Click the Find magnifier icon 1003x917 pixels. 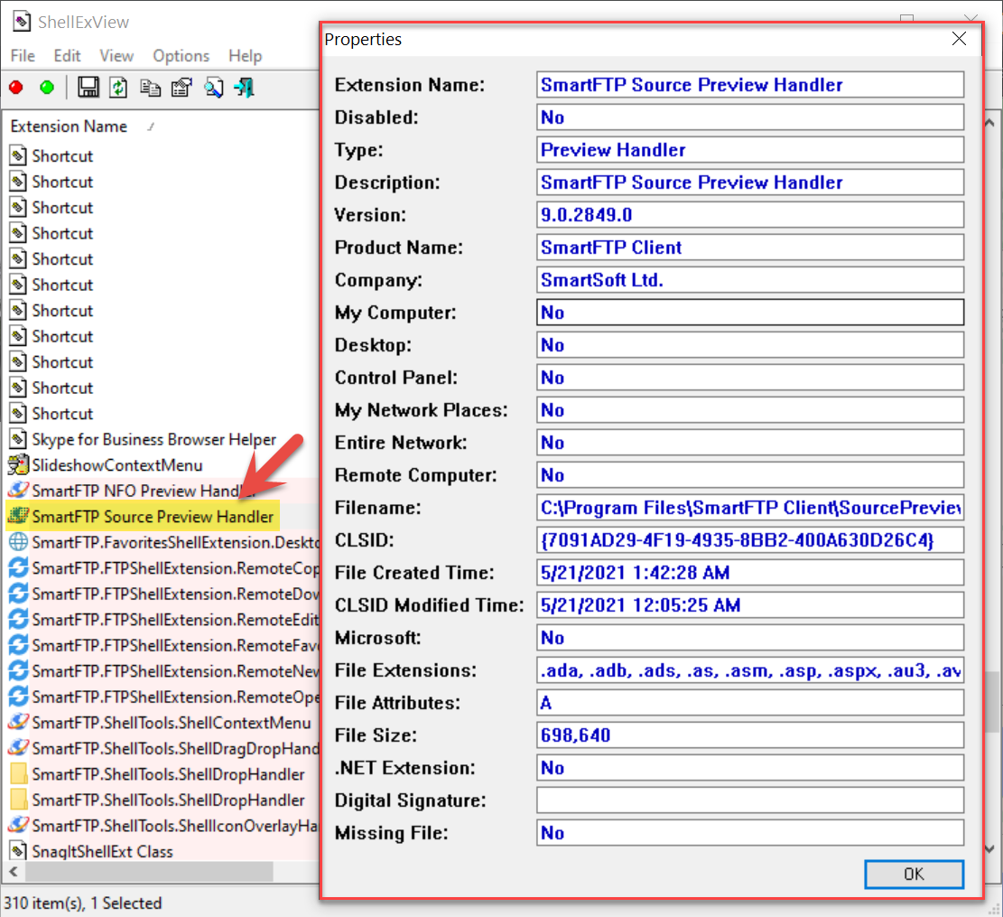coord(213,88)
